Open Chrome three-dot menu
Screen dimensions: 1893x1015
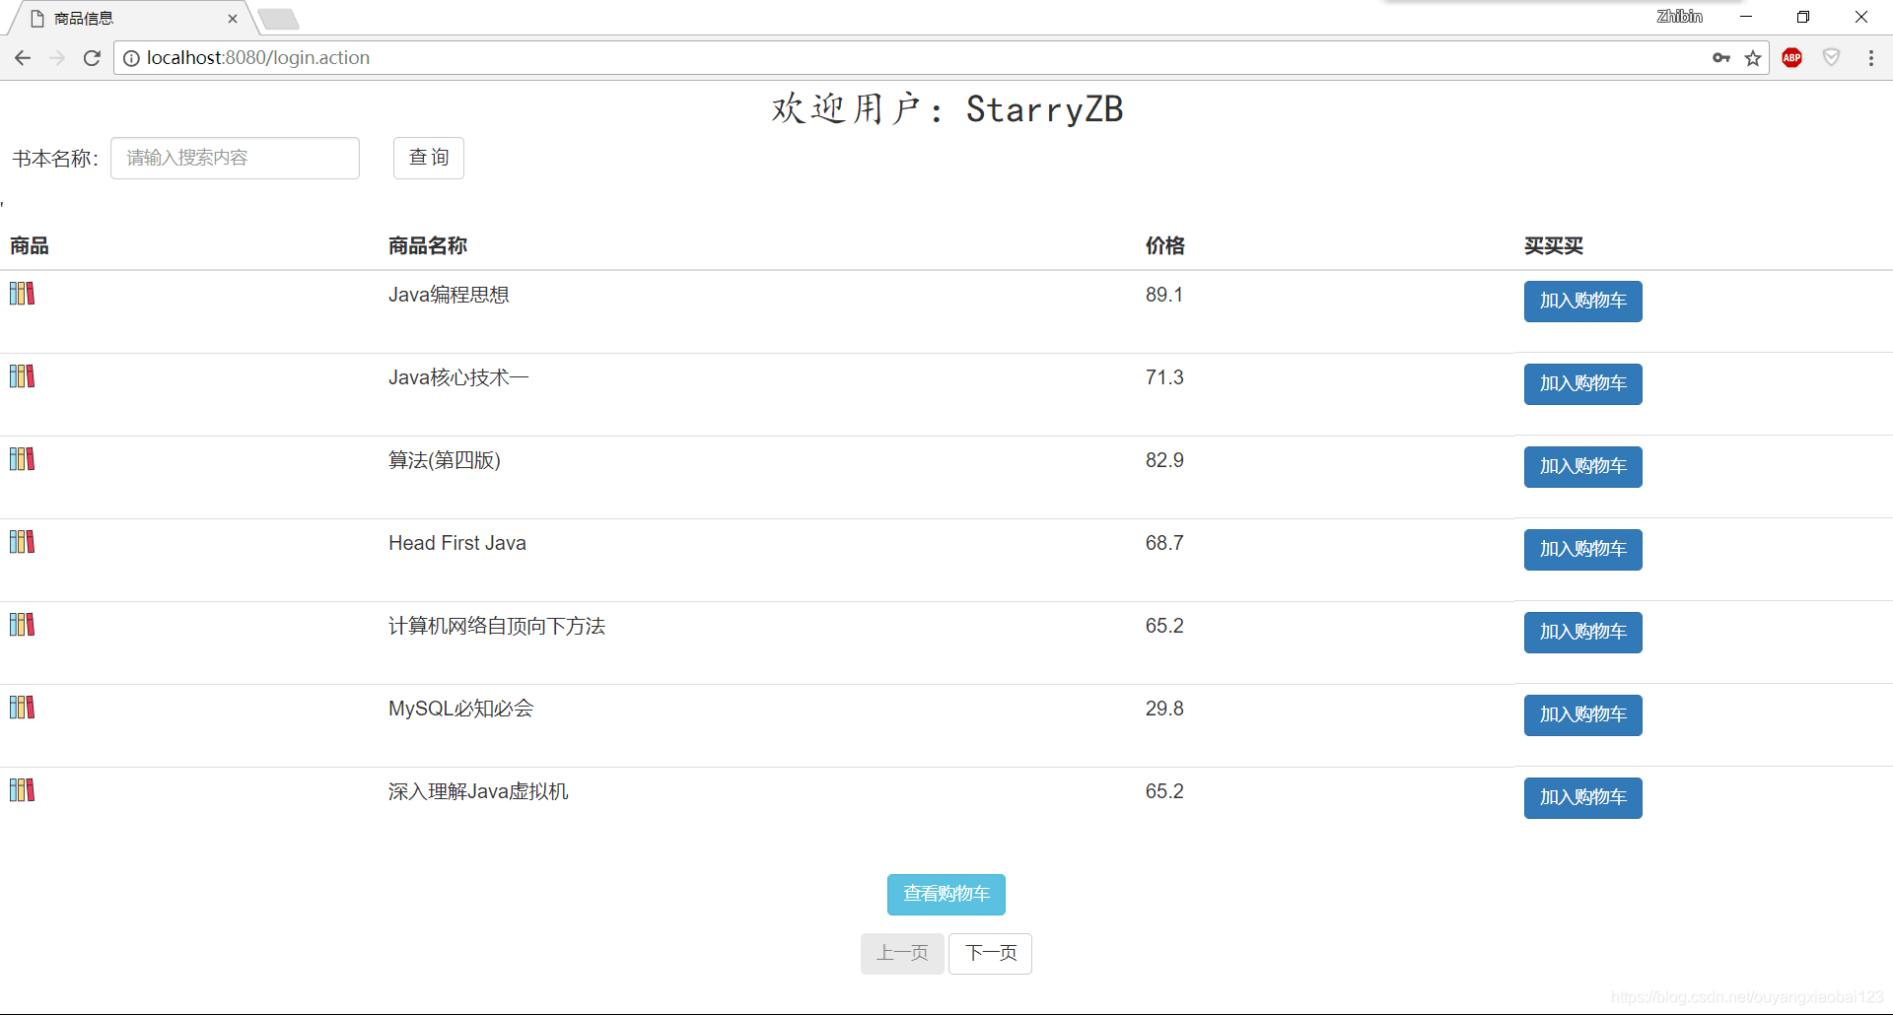click(1871, 58)
